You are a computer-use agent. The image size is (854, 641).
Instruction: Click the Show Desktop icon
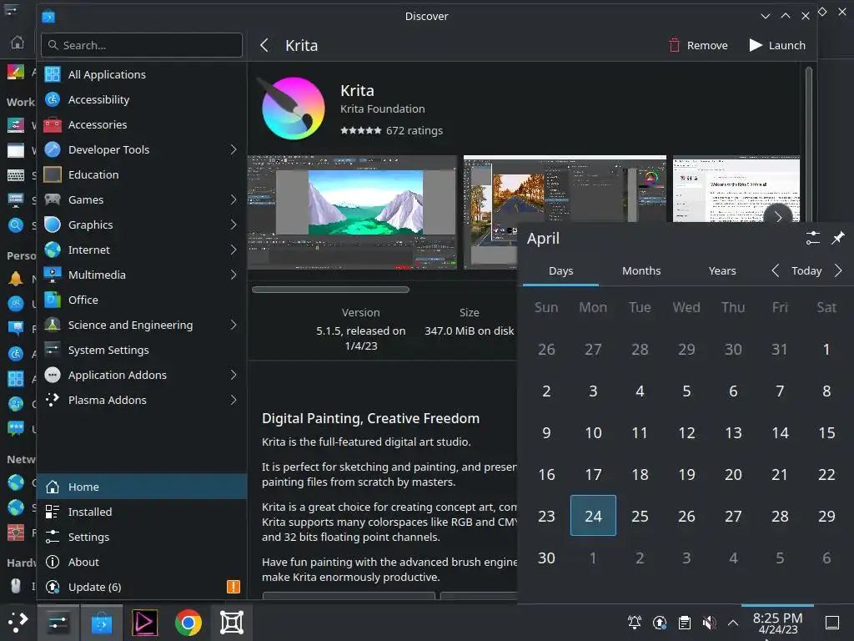click(832, 622)
